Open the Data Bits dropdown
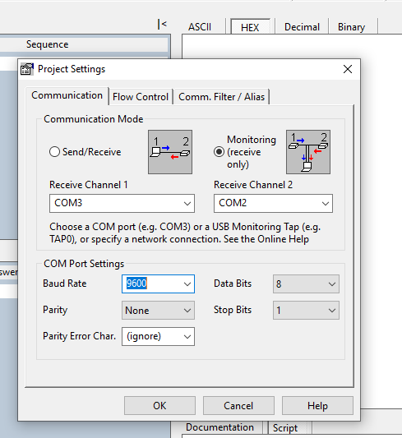 [x=306, y=284]
